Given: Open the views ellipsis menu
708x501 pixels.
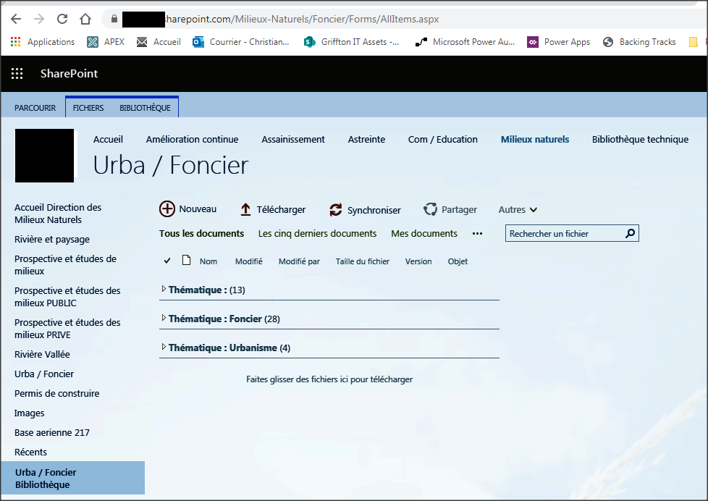Looking at the screenshot, I should (x=477, y=234).
